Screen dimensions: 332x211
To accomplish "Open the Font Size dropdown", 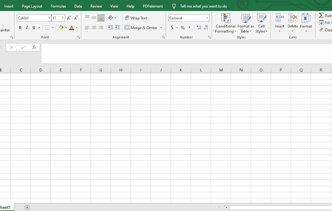I will pyautogui.click(x=63, y=18).
